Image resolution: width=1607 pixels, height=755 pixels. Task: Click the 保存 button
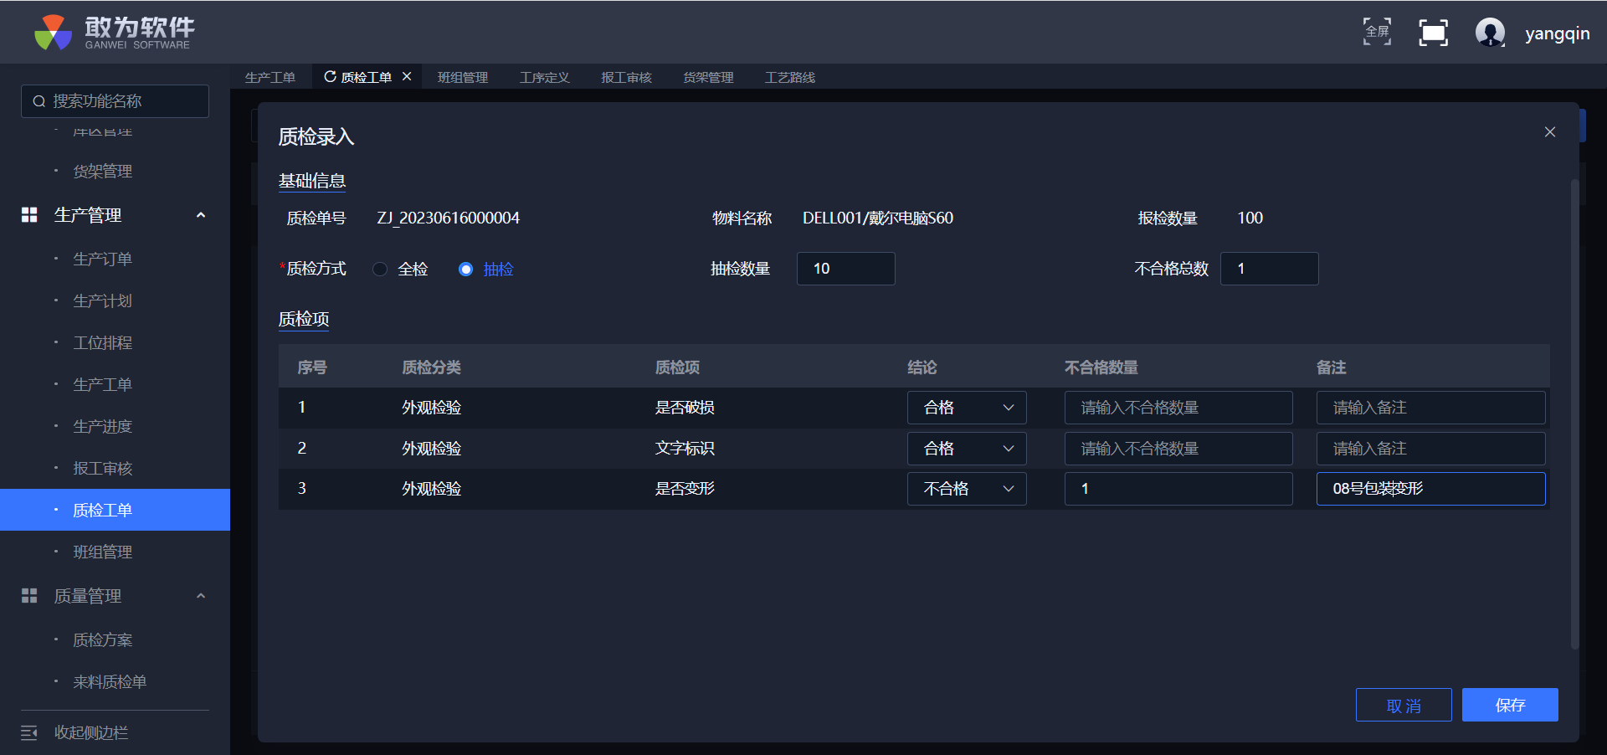(1509, 705)
